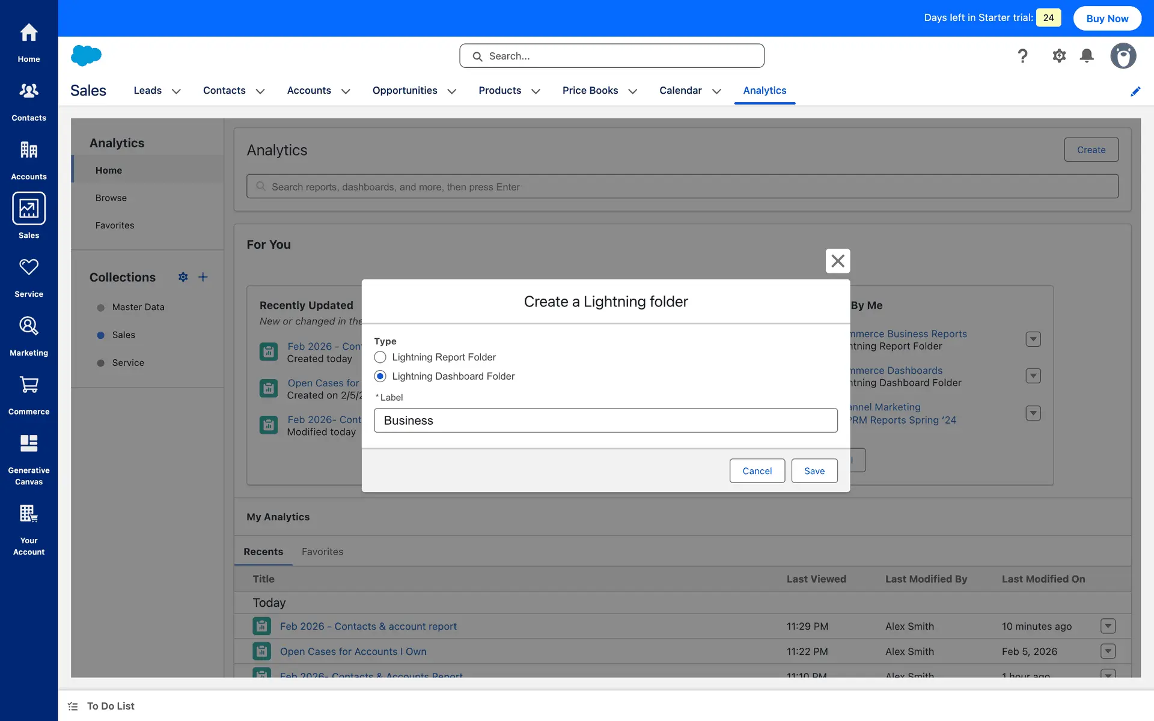Open the user avatar profile menu

pyautogui.click(x=1123, y=56)
